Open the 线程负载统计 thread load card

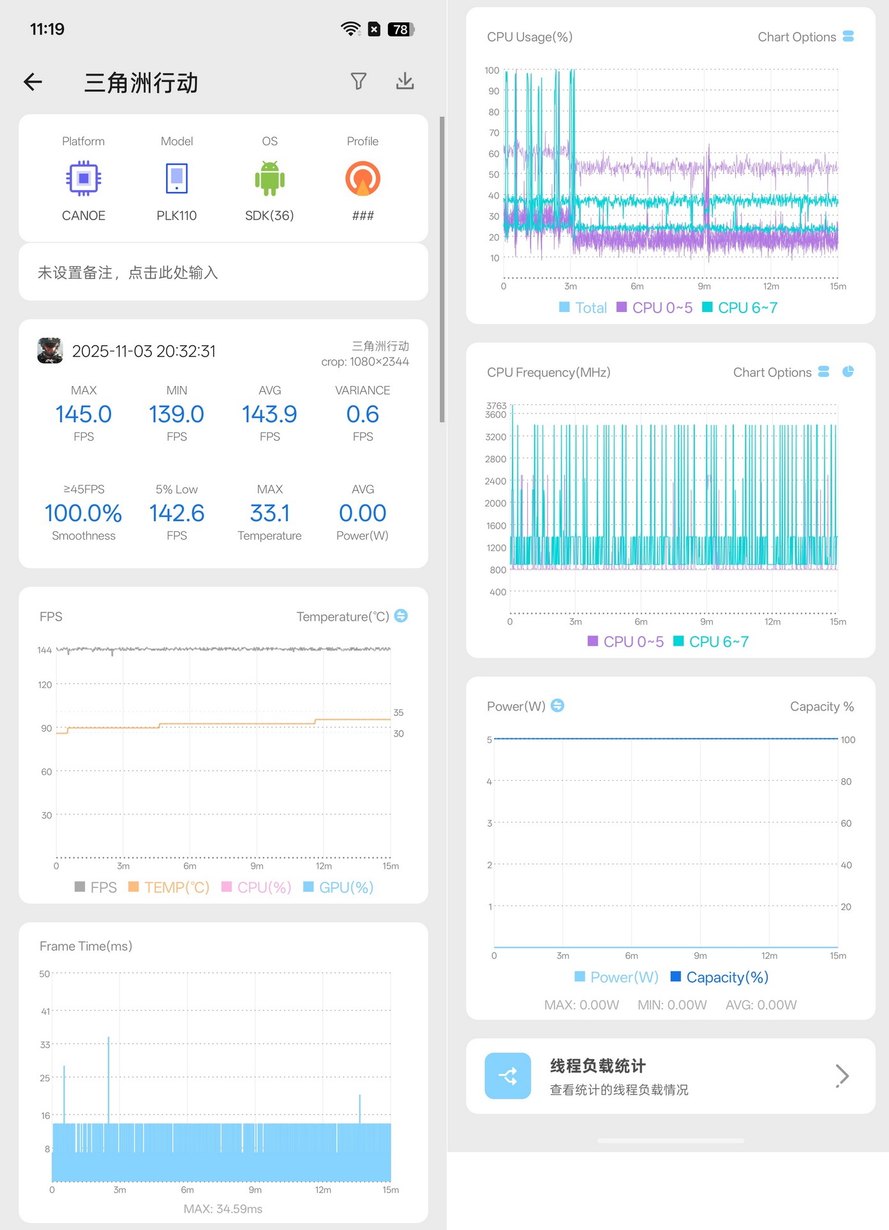[x=671, y=1076]
